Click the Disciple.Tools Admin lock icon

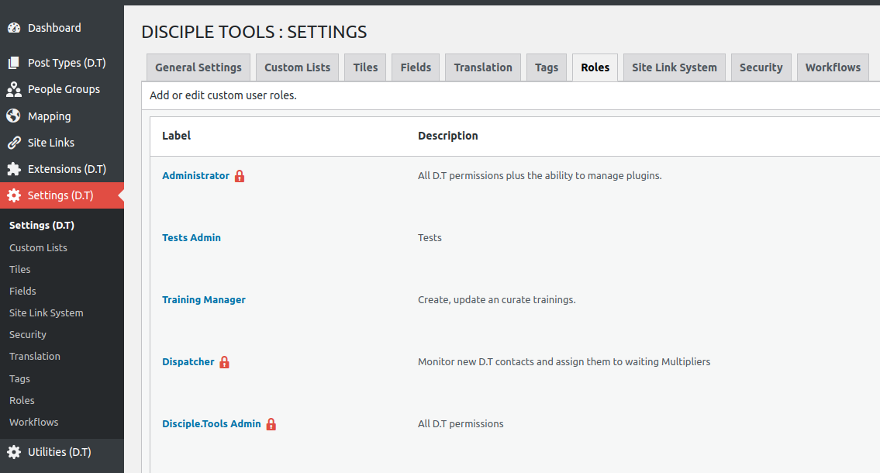(x=271, y=424)
